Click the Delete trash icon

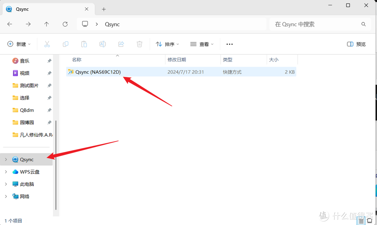pos(139,44)
